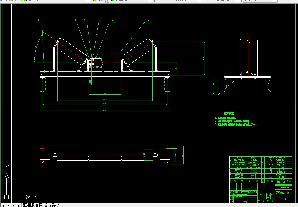Viewport: 298px width, 207px height.
Task: Click the next tab scroll arrow
Action: point(14,205)
